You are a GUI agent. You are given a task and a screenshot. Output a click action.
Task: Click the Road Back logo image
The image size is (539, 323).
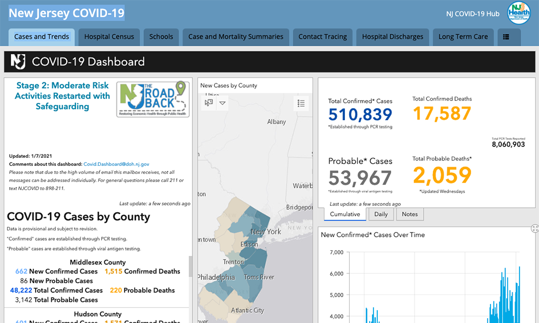pos(153,99)
